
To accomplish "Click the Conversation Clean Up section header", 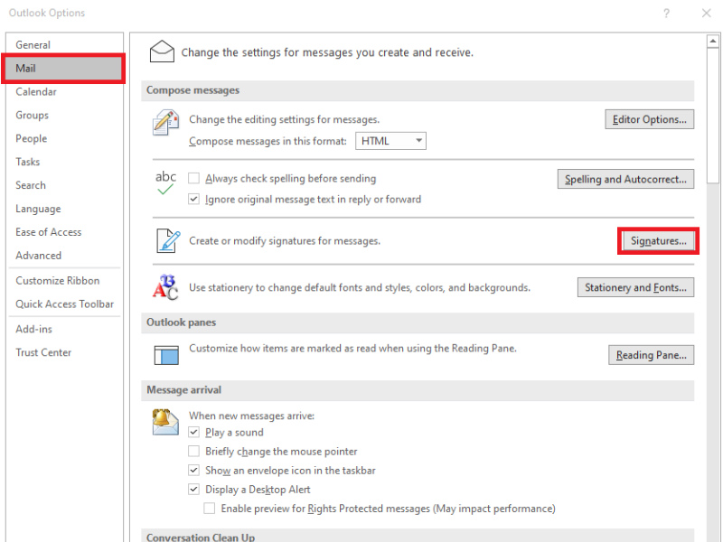I will pyautogui.click(x=418, y=536).
